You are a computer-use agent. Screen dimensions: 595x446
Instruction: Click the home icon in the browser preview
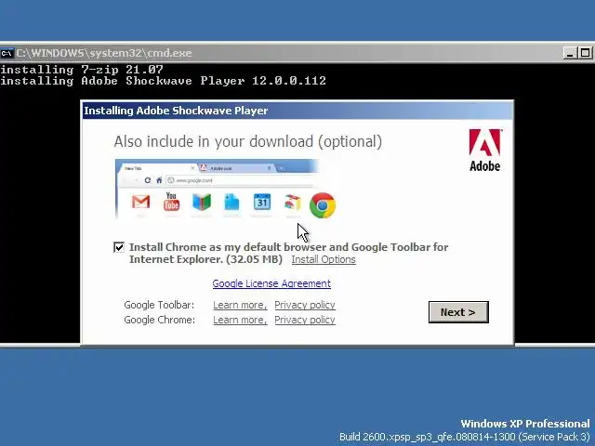159,180
